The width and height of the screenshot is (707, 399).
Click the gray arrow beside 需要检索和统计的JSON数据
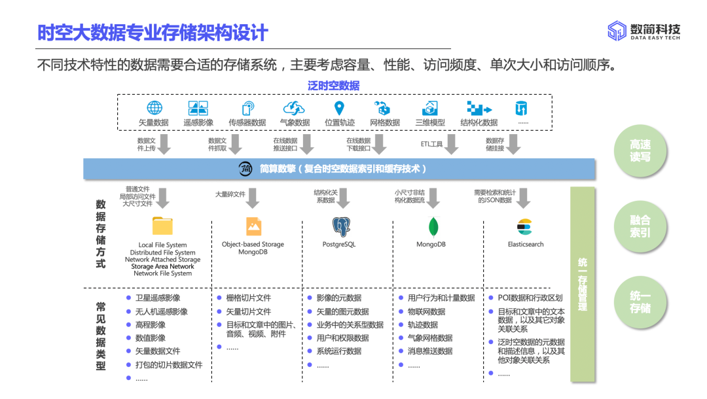(x=524, y=198)
